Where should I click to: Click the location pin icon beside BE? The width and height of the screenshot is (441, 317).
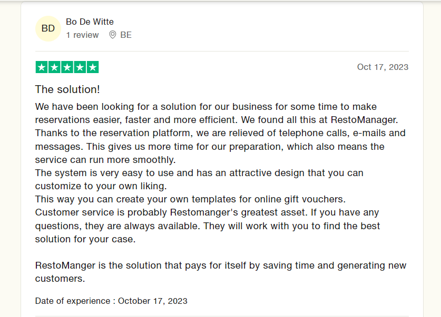click(x=112, y=35)
